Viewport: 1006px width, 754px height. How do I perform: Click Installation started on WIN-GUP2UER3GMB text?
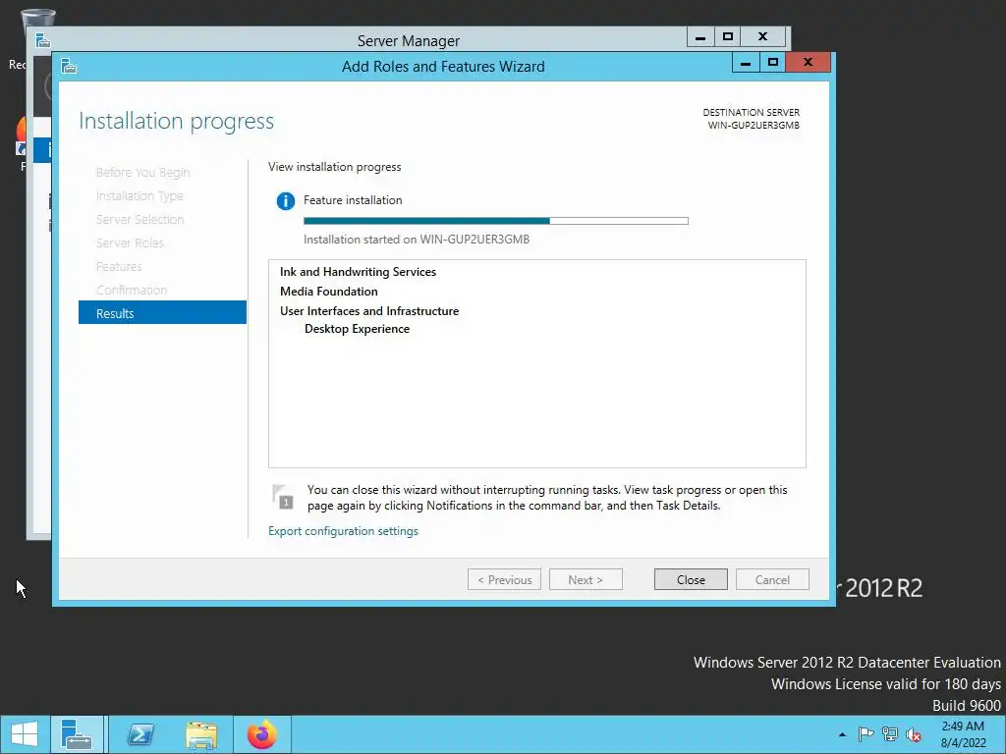point(417,240)
